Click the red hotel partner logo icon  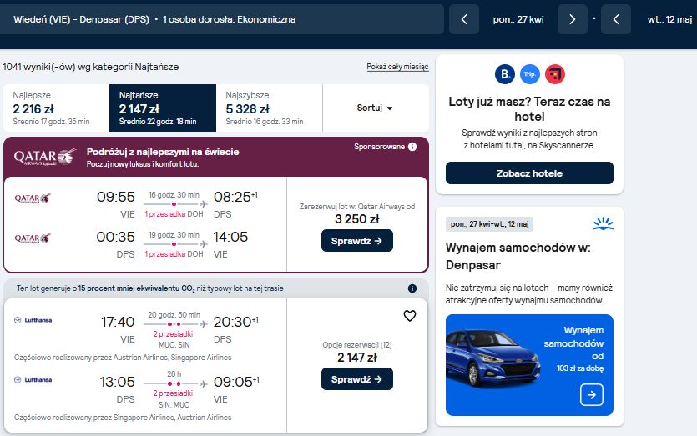555,74
